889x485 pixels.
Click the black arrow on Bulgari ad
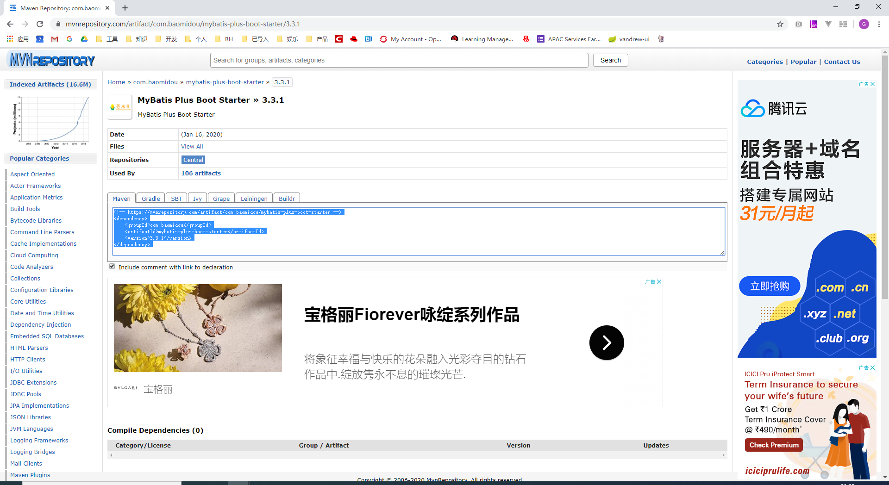click(607, 342)
